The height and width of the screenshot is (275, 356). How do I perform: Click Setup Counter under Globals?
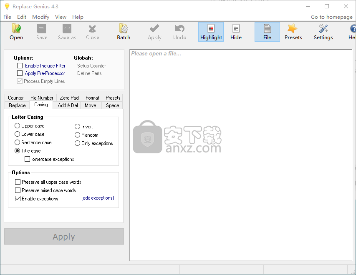[91, 66]
